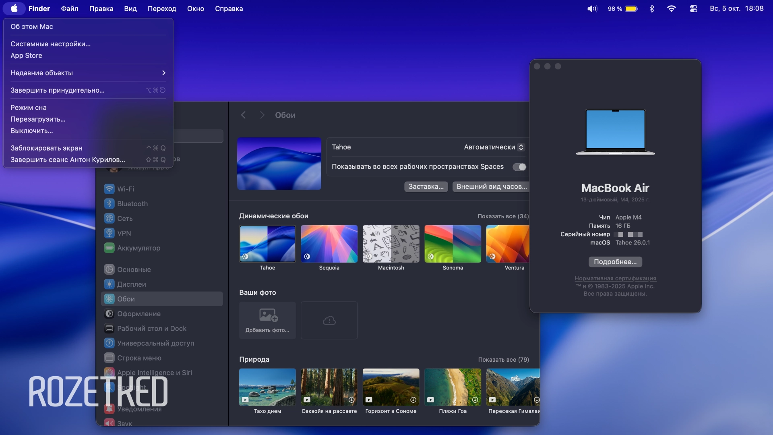This screenshot has height=435, width=773.
Task: Open the Автоматически appearance dropdown
Action: click(x=493, y=147)
